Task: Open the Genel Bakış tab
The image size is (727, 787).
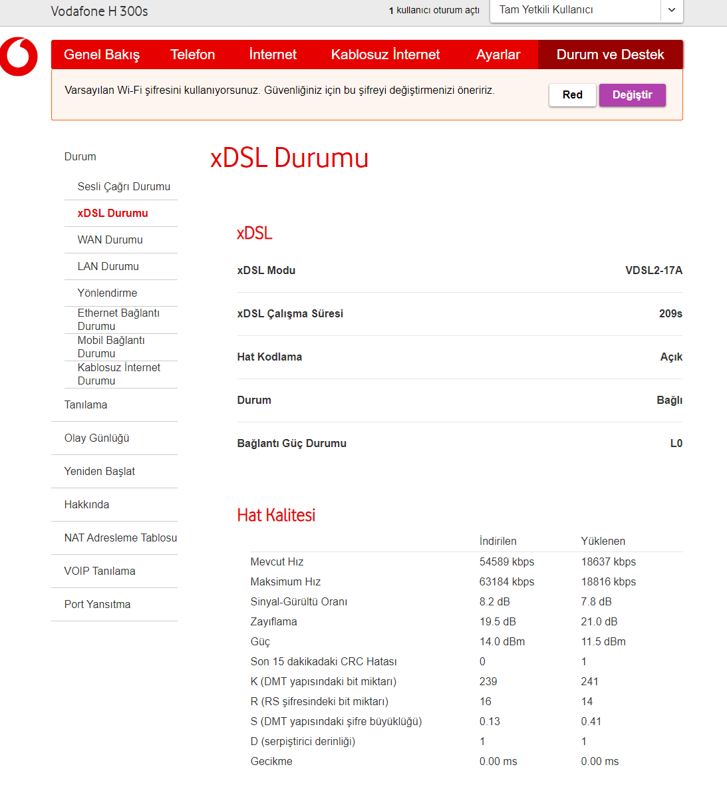Action: coord(102,54)
